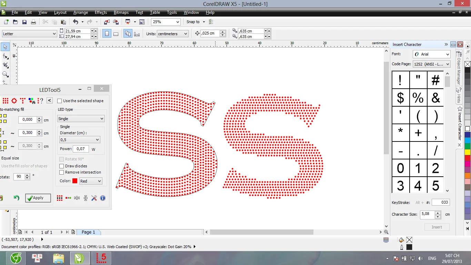
Task: Open LED color finder binoculars icon
Action: point(31,100)
